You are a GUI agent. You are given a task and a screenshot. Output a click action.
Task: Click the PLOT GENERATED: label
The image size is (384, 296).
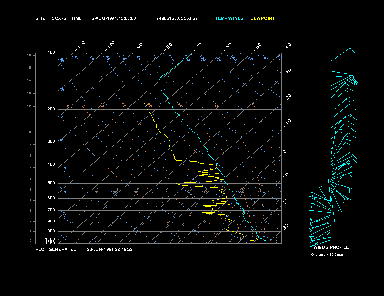(57, 249)
